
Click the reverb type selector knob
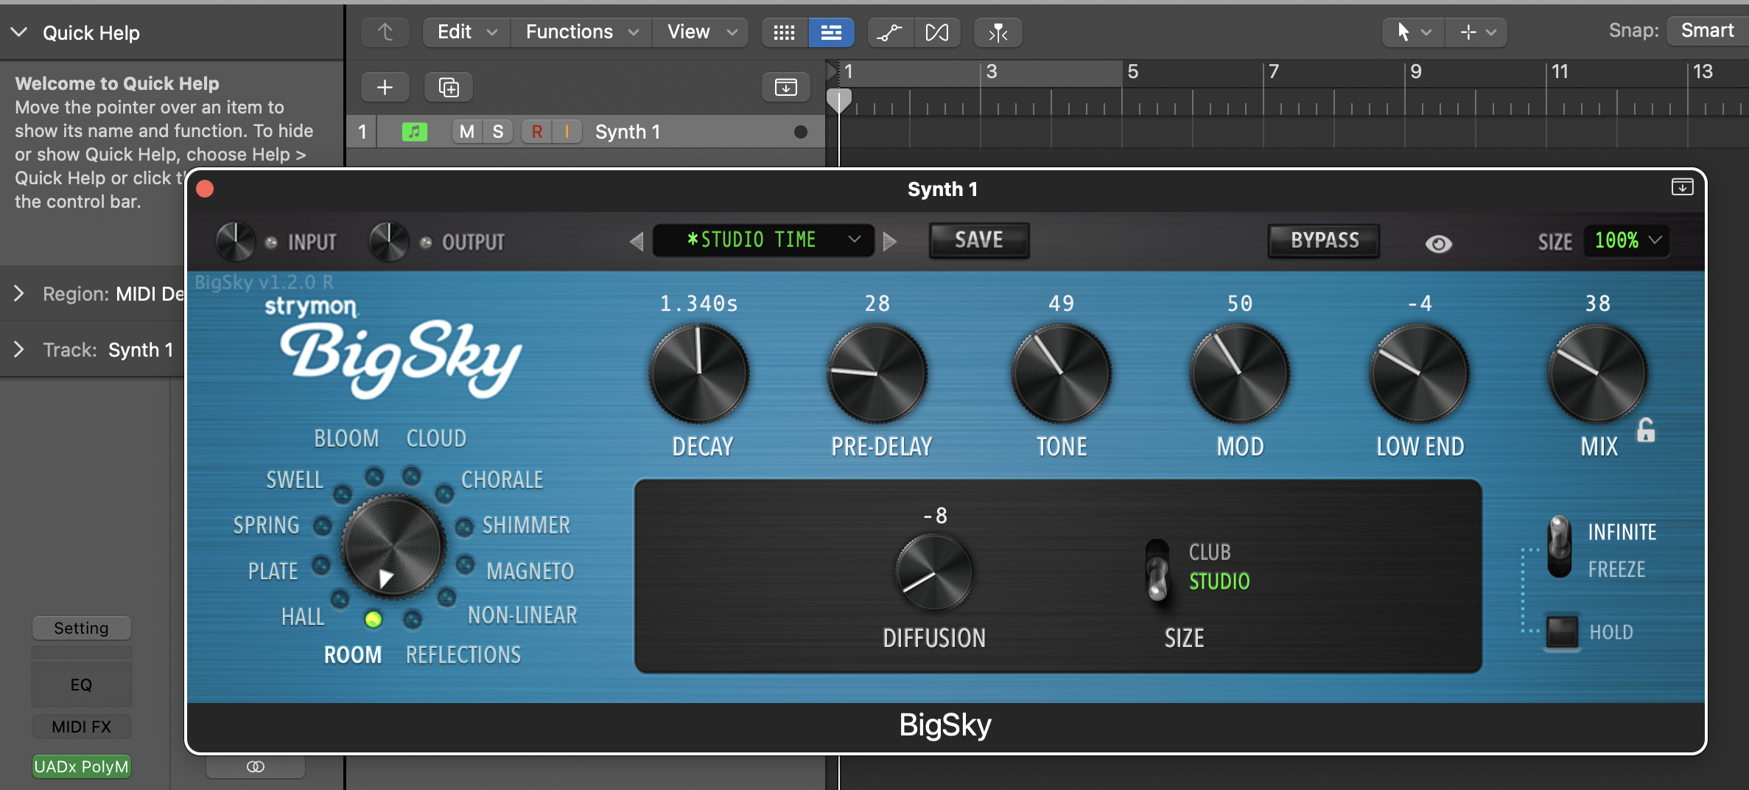point(393,546)
